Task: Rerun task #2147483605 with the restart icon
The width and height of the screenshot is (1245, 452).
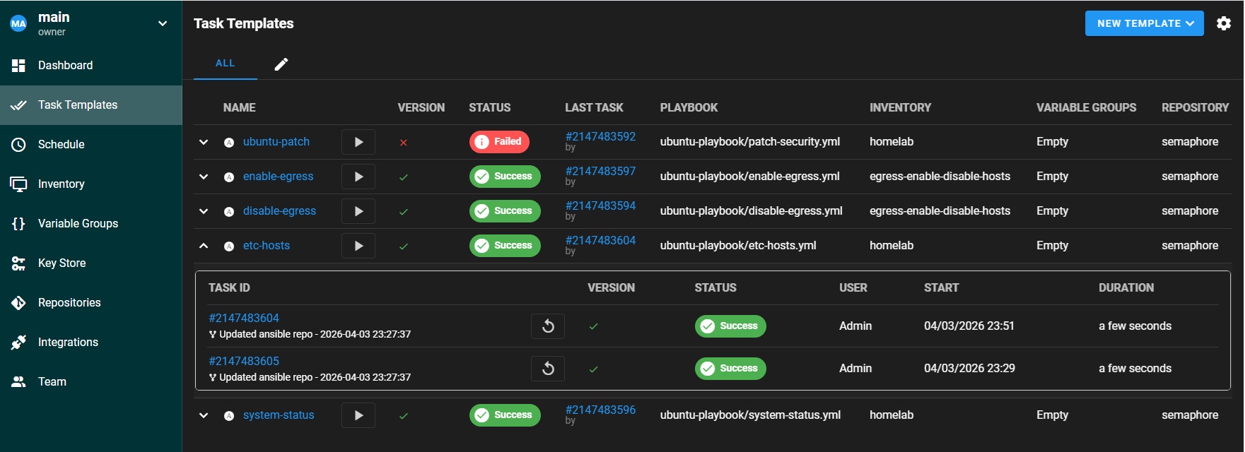Action: pos(548,369)
